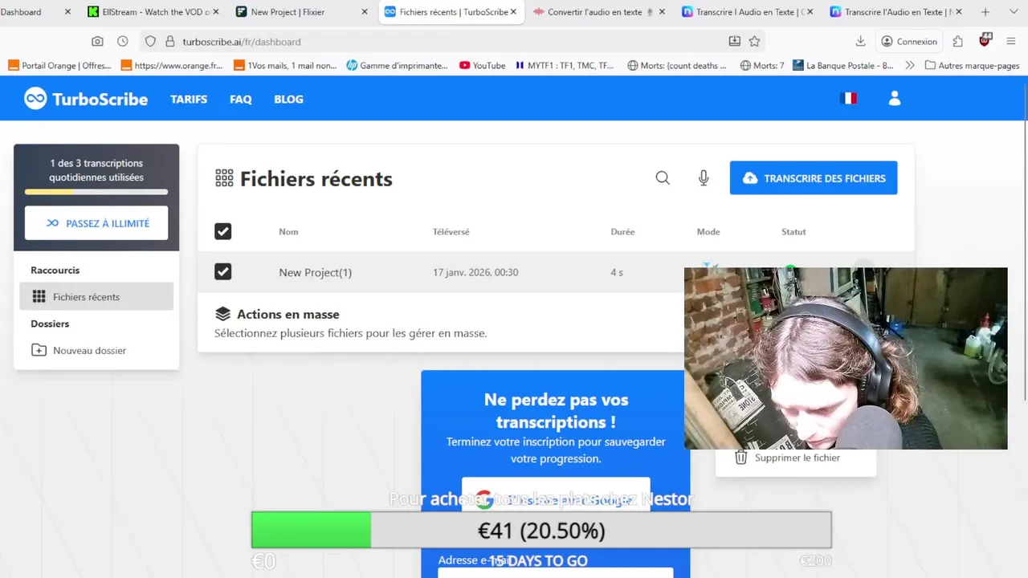Close the Fichiers récents TurboScribe tab
This screenshot has width=1028, height=578.
(513, 12)
